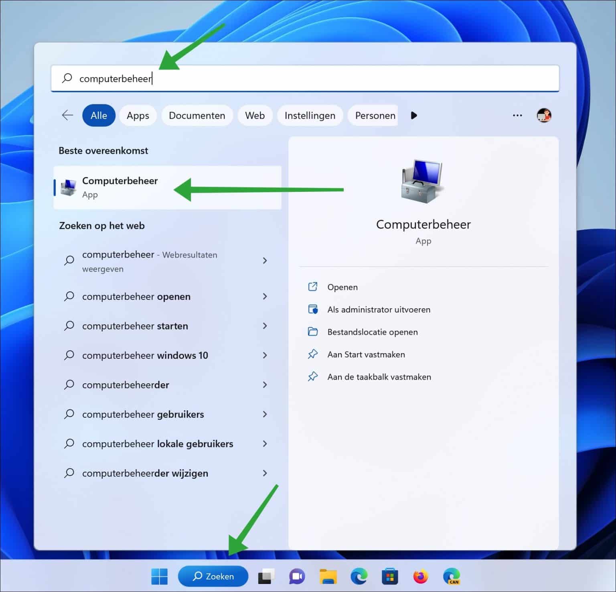Click the back arrow above the filters
The image size is (616, 592).
point(67,116)
